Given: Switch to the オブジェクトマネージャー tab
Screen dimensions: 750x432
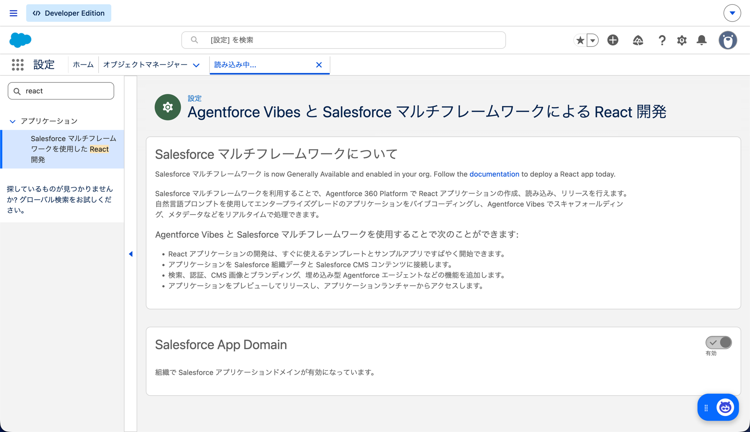Looking at the screenshot, I should click(x=145, y=65).
